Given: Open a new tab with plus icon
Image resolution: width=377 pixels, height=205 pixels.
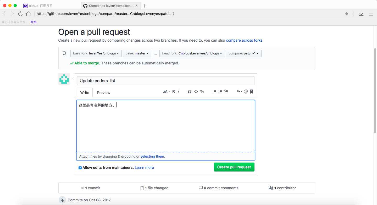Looking at the screenshot, I should point(145,6).
